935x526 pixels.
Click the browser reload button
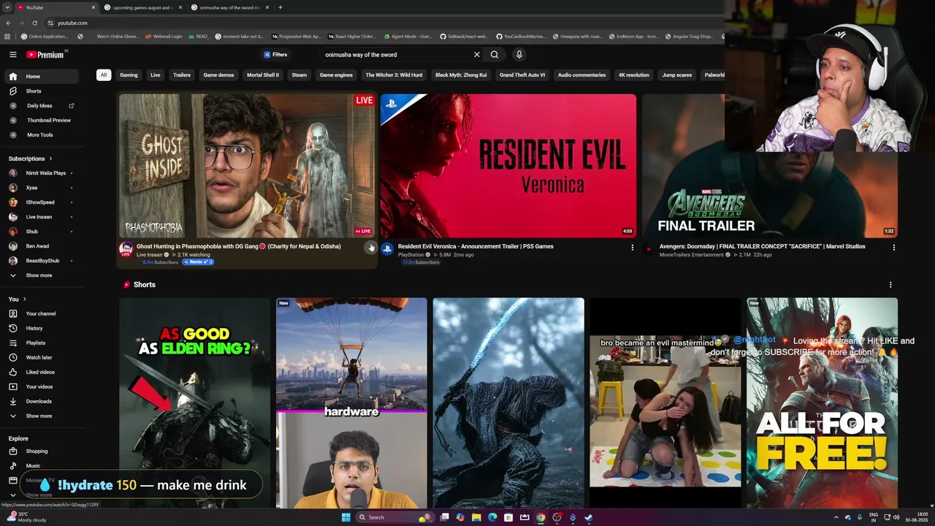click(x=36, y=23)
